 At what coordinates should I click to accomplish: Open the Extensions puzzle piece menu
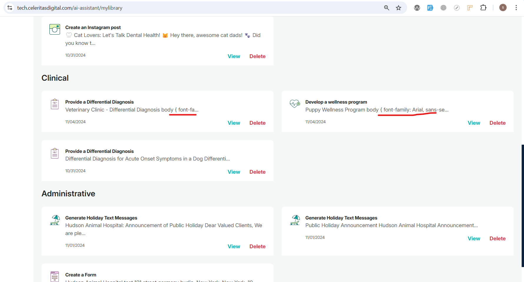click(483, 8)
